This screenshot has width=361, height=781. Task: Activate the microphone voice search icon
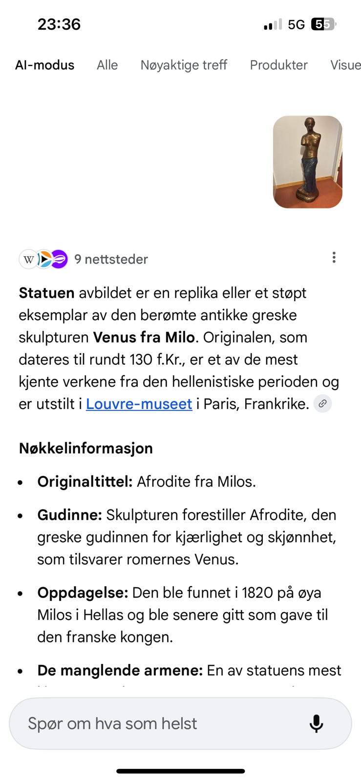click(x=316, y=724)
